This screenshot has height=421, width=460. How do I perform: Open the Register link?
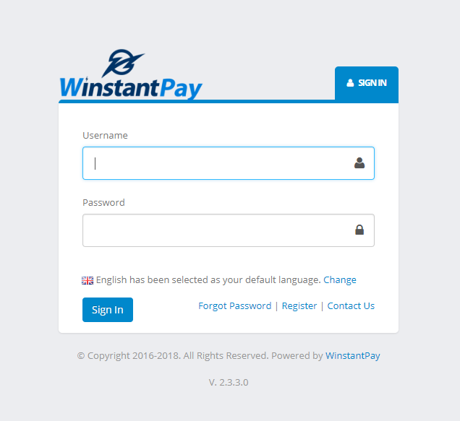point(299,306)
